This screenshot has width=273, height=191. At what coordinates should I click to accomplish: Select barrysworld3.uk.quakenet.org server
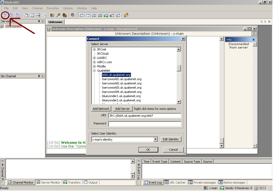(122, 88)
